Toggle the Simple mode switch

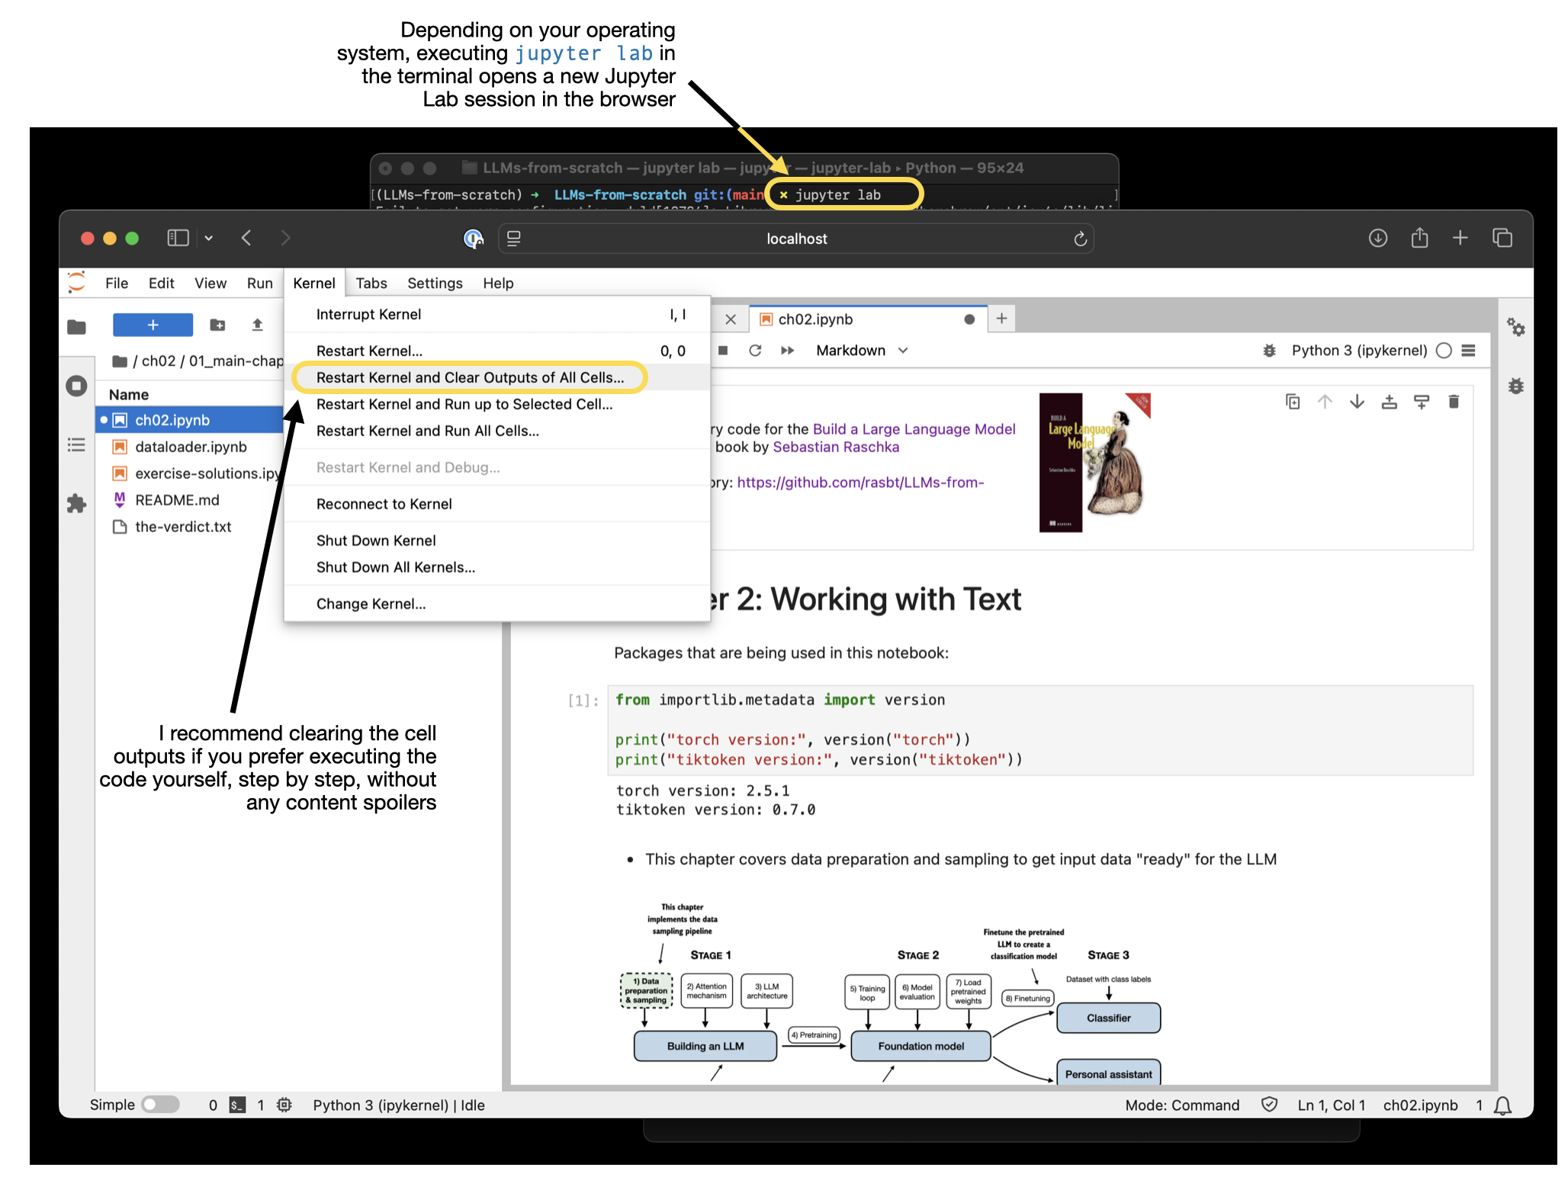(160, 1105)
